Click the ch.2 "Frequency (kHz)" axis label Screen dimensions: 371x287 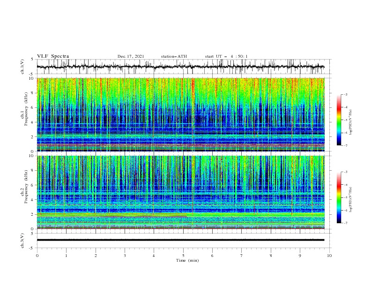[26, 187]
